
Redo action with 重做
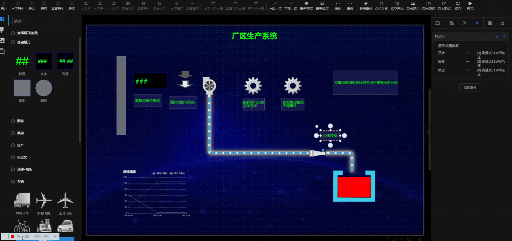click(x=350, y=6)
